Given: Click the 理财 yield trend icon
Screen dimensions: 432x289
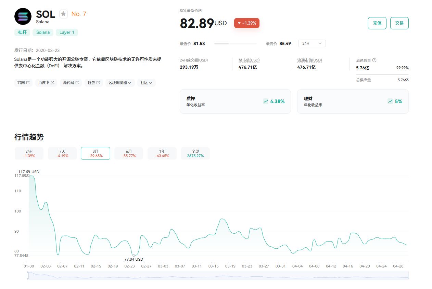Looking at the screenshot, I should point(390,101).
